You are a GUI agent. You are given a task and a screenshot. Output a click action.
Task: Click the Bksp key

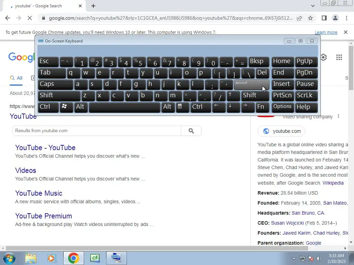point(259,62)
